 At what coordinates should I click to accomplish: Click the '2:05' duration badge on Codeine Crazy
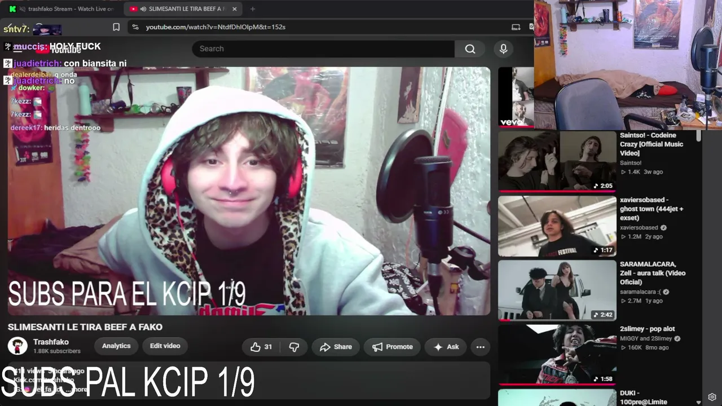click(x=604, y=186)
